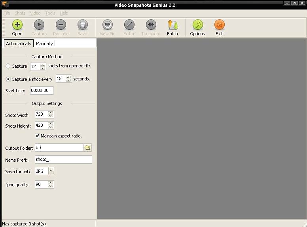
Task: Click the application icon in title bar
Action: tap(5, 4)
